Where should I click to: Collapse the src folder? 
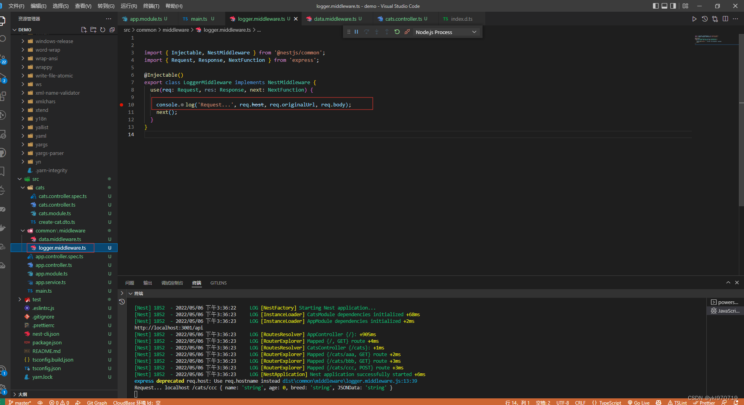pyautogui.click(x=20, y=179)
